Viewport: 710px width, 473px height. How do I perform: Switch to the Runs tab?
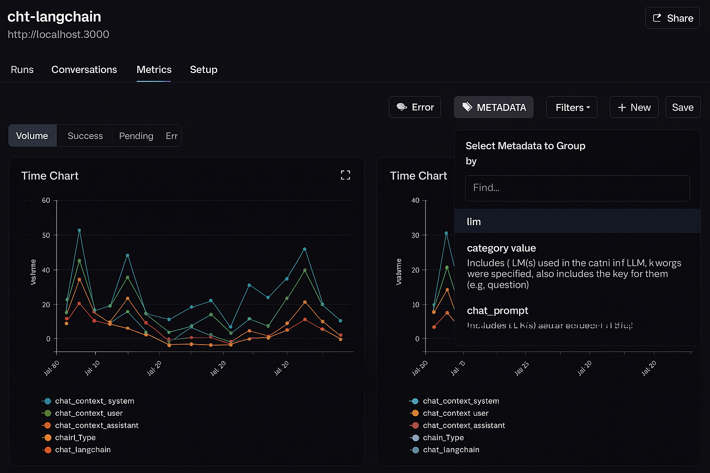coord(22,69)
